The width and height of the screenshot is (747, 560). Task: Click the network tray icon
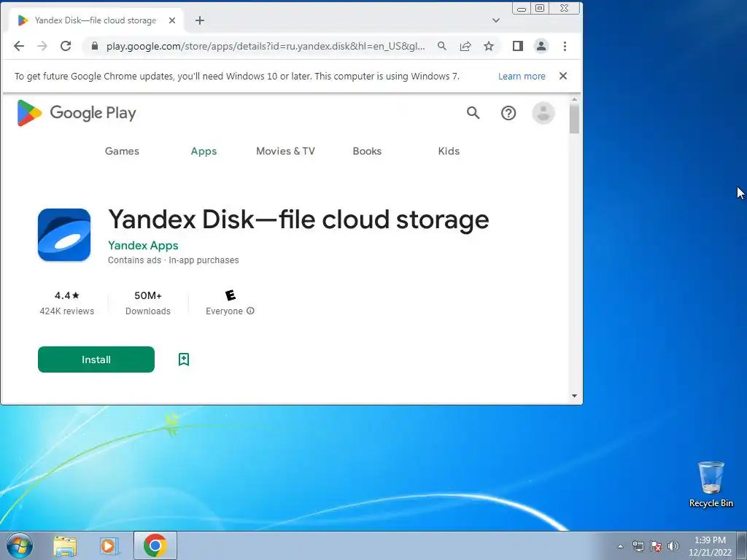[638, 546]
